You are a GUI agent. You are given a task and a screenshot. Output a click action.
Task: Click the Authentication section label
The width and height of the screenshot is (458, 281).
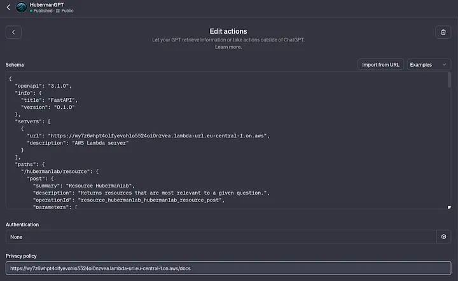22,224
